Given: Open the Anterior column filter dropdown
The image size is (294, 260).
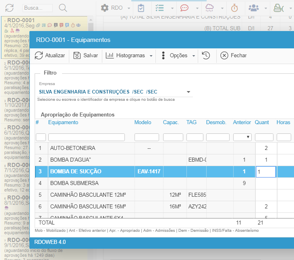Looking at the screenshot, I should [x=242, y=137].
